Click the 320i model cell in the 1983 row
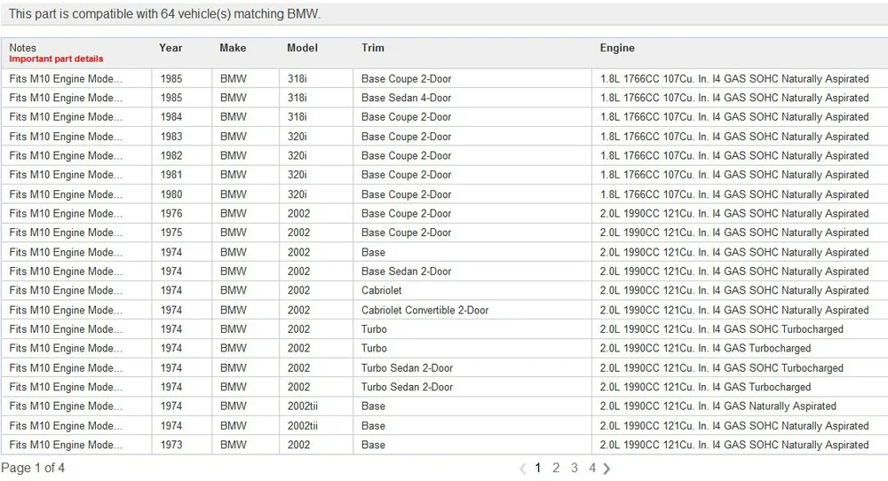The image size is (888, 481). pyautogui.click(x=297, y=137)
